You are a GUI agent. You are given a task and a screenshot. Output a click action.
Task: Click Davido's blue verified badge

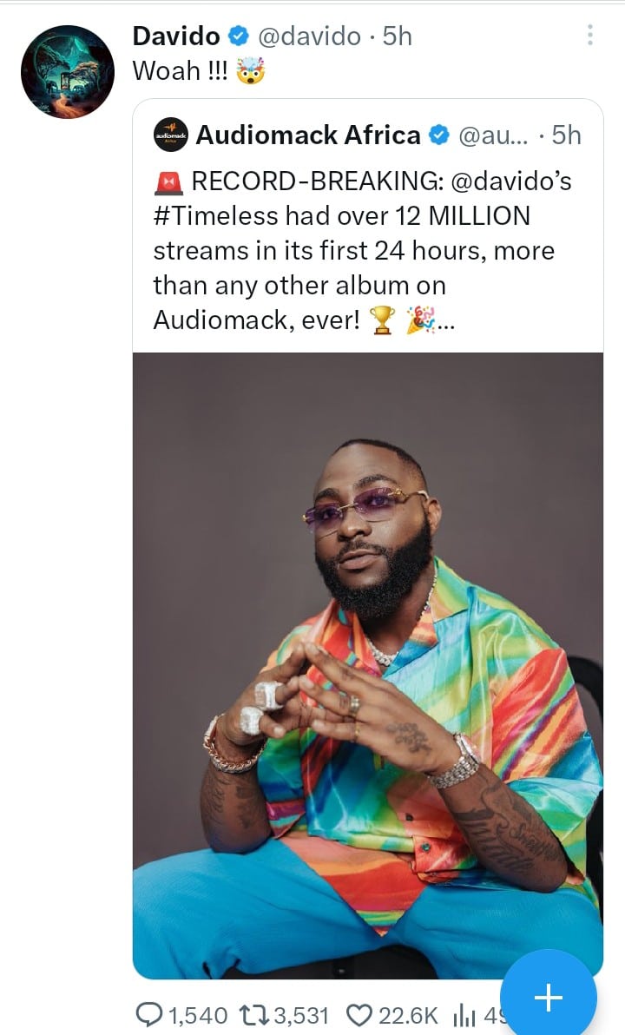[238, 36]
